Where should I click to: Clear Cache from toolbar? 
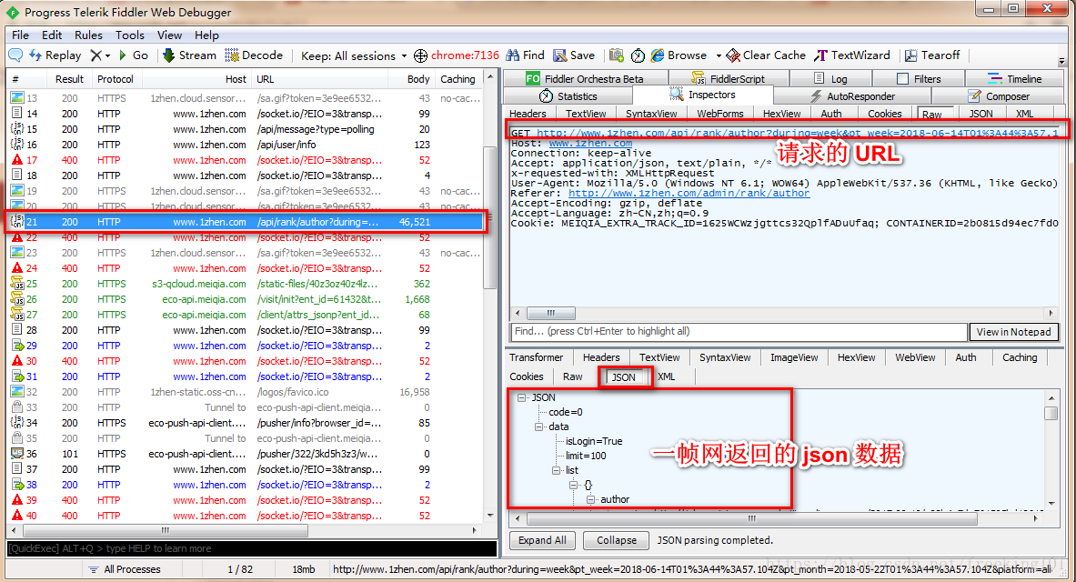[x=767, y=55]
